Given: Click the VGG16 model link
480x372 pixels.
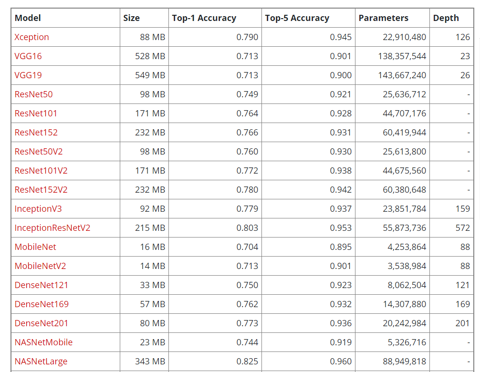Looking at the screenshot, I should click(x=28, y=56).
